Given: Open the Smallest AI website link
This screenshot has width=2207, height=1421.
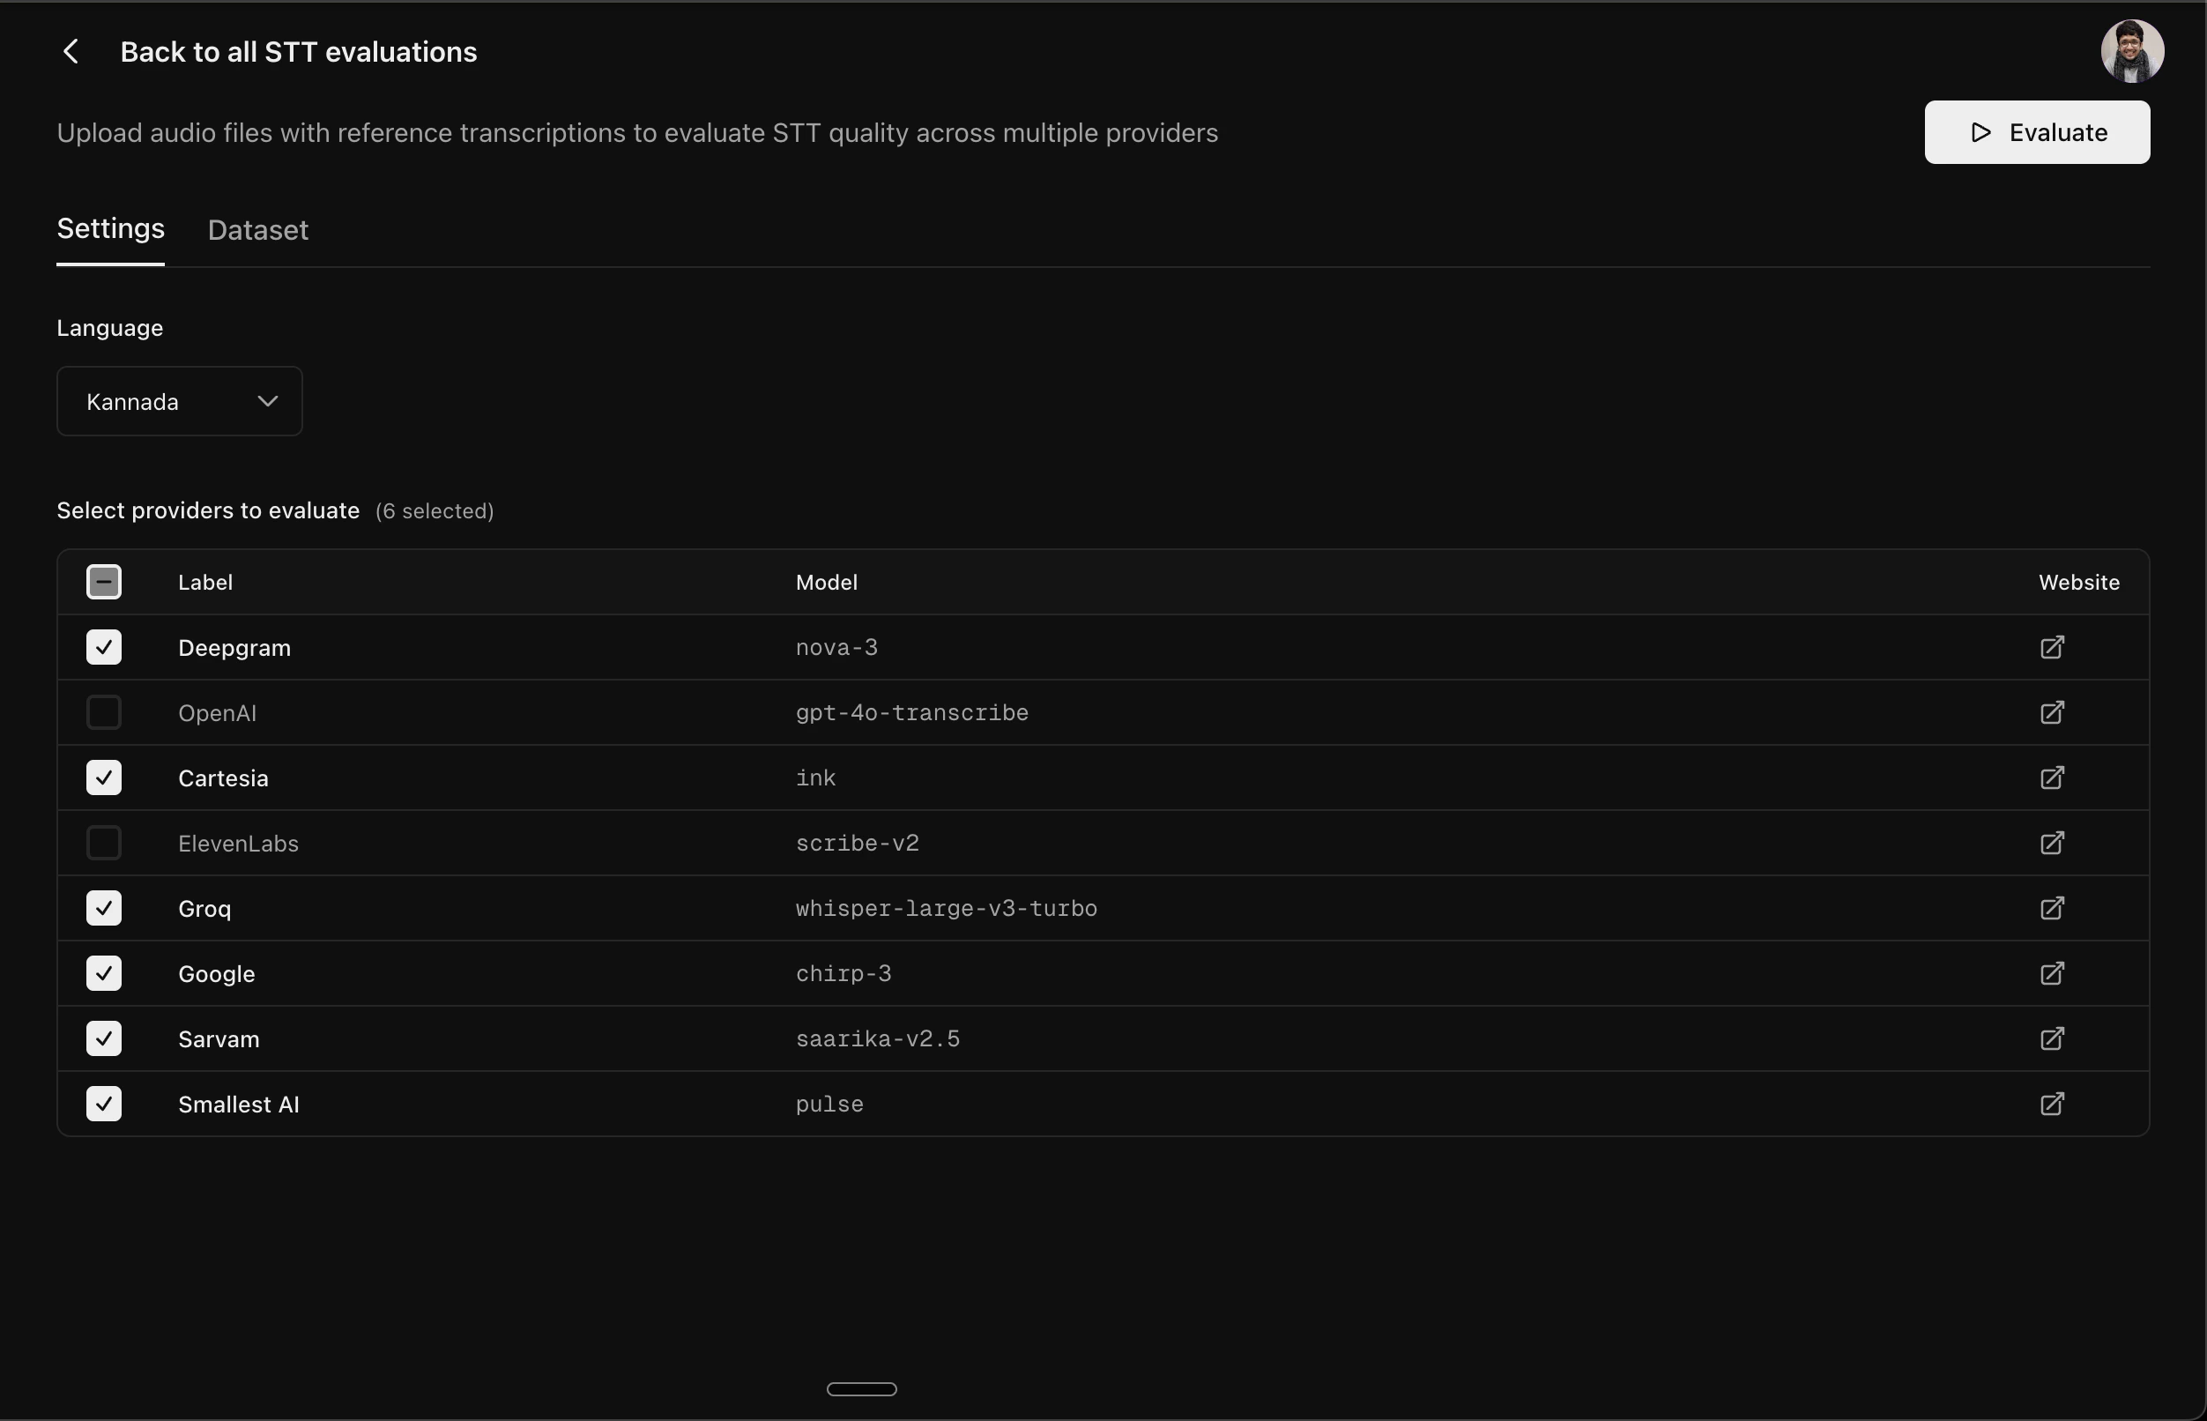Looking at the screenshot, I should click(2051, 1104).
